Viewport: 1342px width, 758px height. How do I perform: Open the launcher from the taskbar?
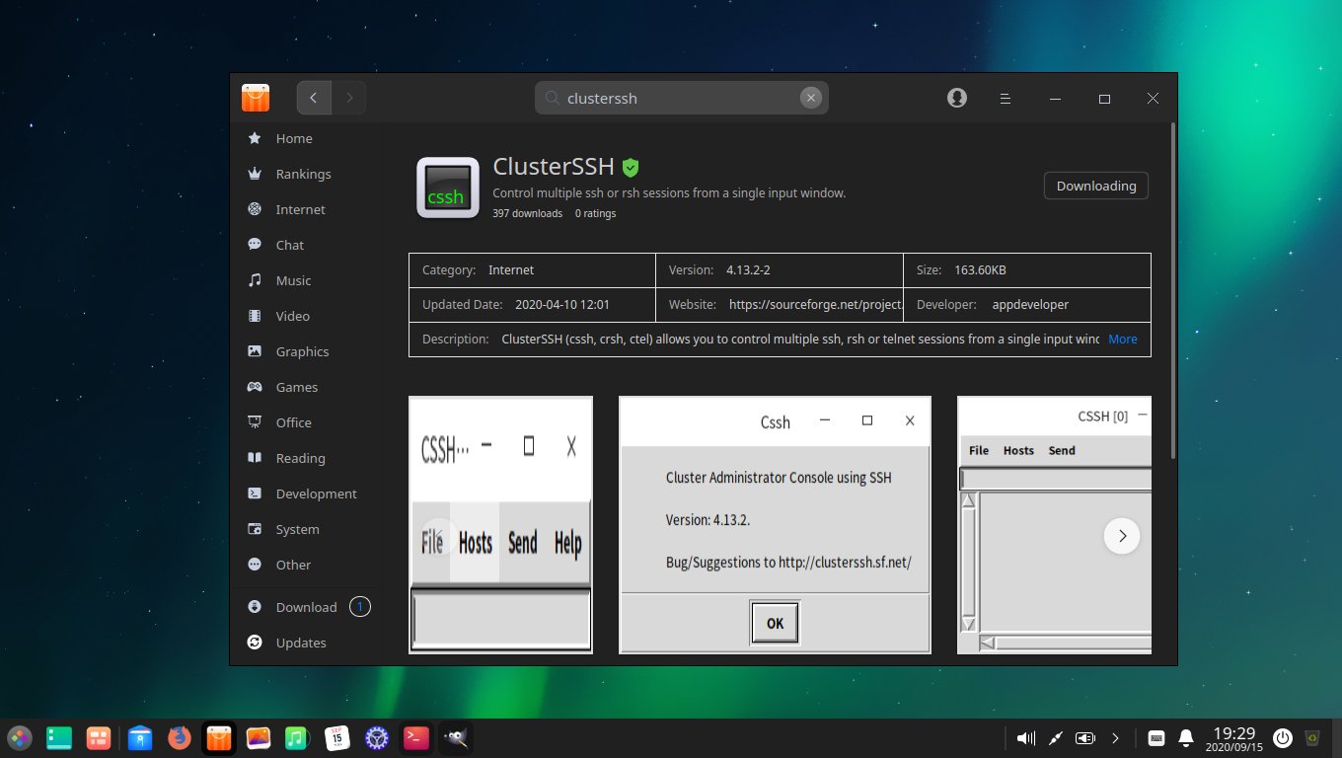click(20, 737)
